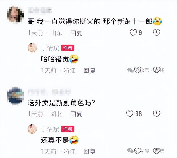177x158 pixels.
Task: Like the author's reply 还真不是
Action: pyautogui.click(x=138, y=151)
